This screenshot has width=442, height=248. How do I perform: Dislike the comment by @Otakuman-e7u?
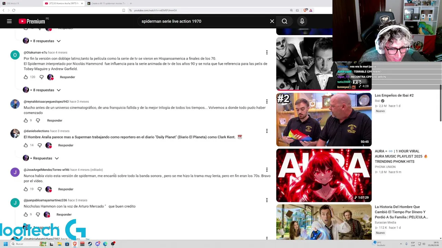point(41,77)
